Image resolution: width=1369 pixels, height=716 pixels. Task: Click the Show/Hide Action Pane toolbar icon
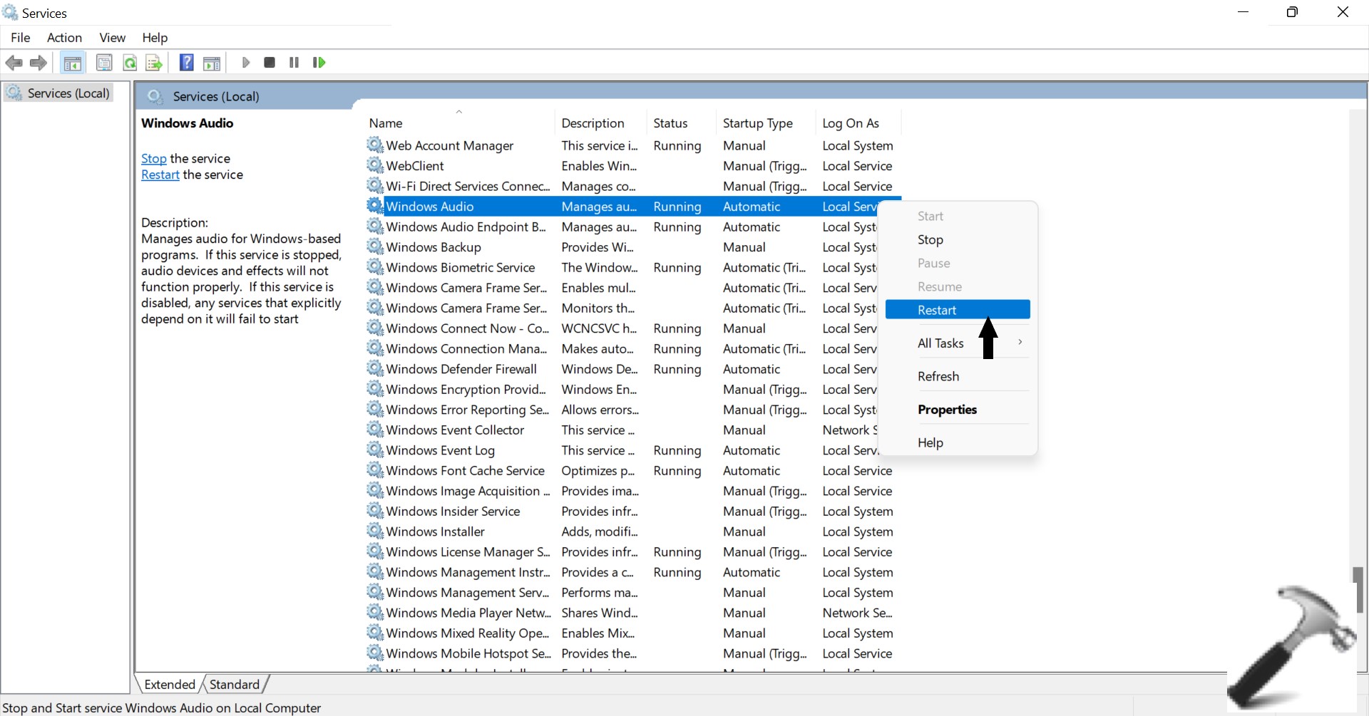[x=212, y=63]
